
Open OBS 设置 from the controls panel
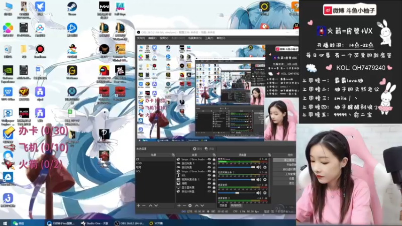(284, 179)
